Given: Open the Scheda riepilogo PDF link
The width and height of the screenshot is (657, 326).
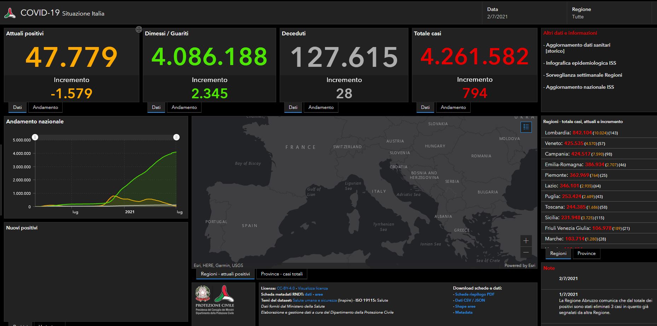Looking at the screenshot, I should coord(475,294).
